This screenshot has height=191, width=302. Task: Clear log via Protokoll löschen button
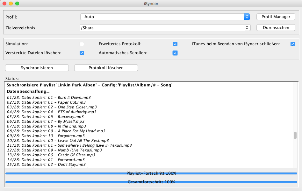(x=106, y=68)
